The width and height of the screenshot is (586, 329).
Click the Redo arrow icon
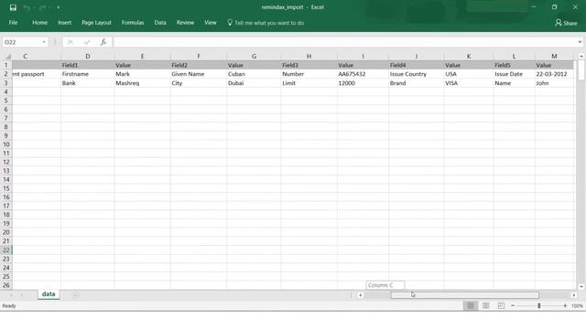point(42,7)
